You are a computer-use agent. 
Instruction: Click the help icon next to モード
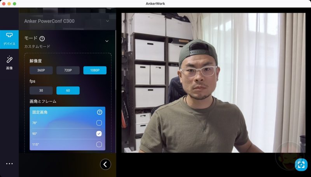(42, 39)
